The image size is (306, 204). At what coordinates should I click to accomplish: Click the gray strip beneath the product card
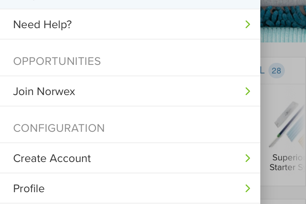(283, 192)
